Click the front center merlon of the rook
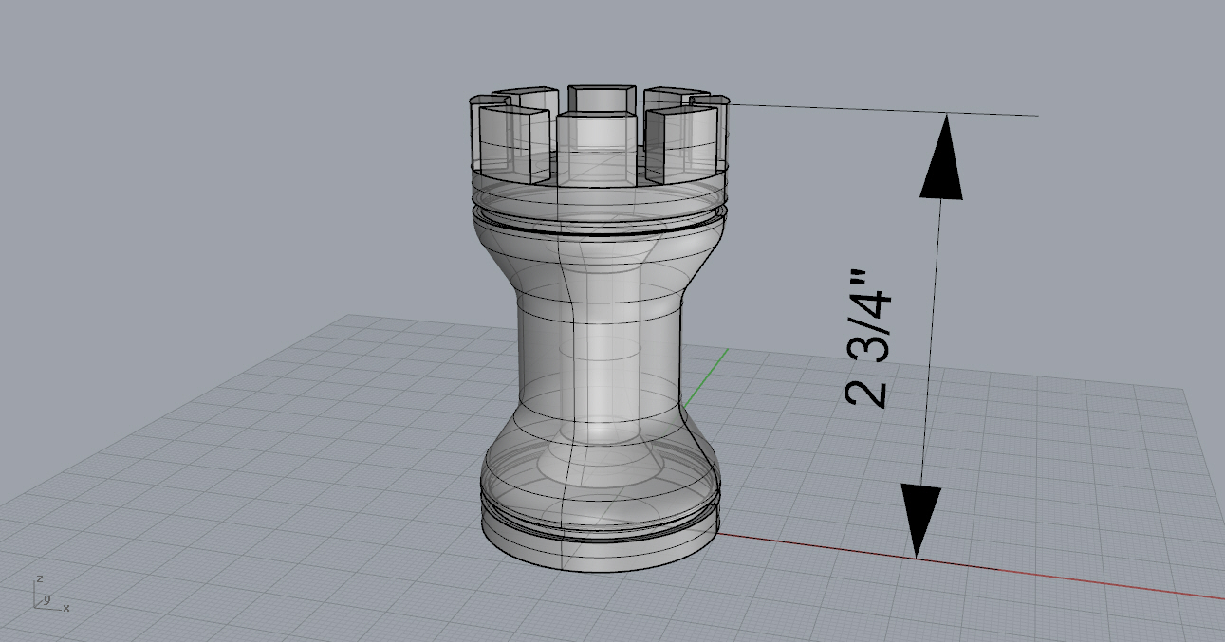Viewport: 1225px width, 642px height. point(594,142)
